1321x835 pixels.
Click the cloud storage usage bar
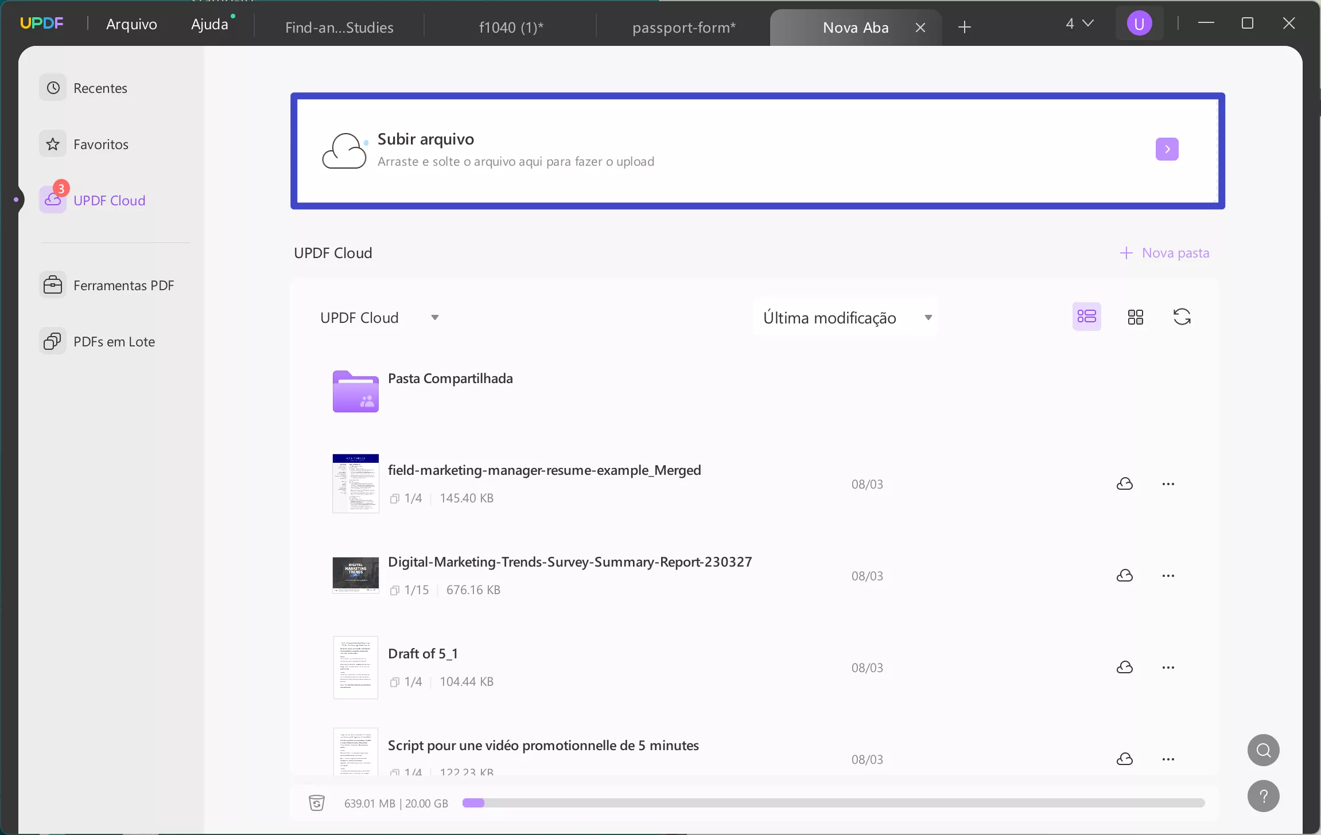coord(833,803)
